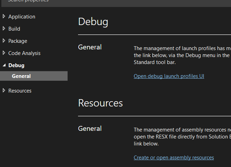
Task: Click the large Debug page heading
Action: point(93,22)
